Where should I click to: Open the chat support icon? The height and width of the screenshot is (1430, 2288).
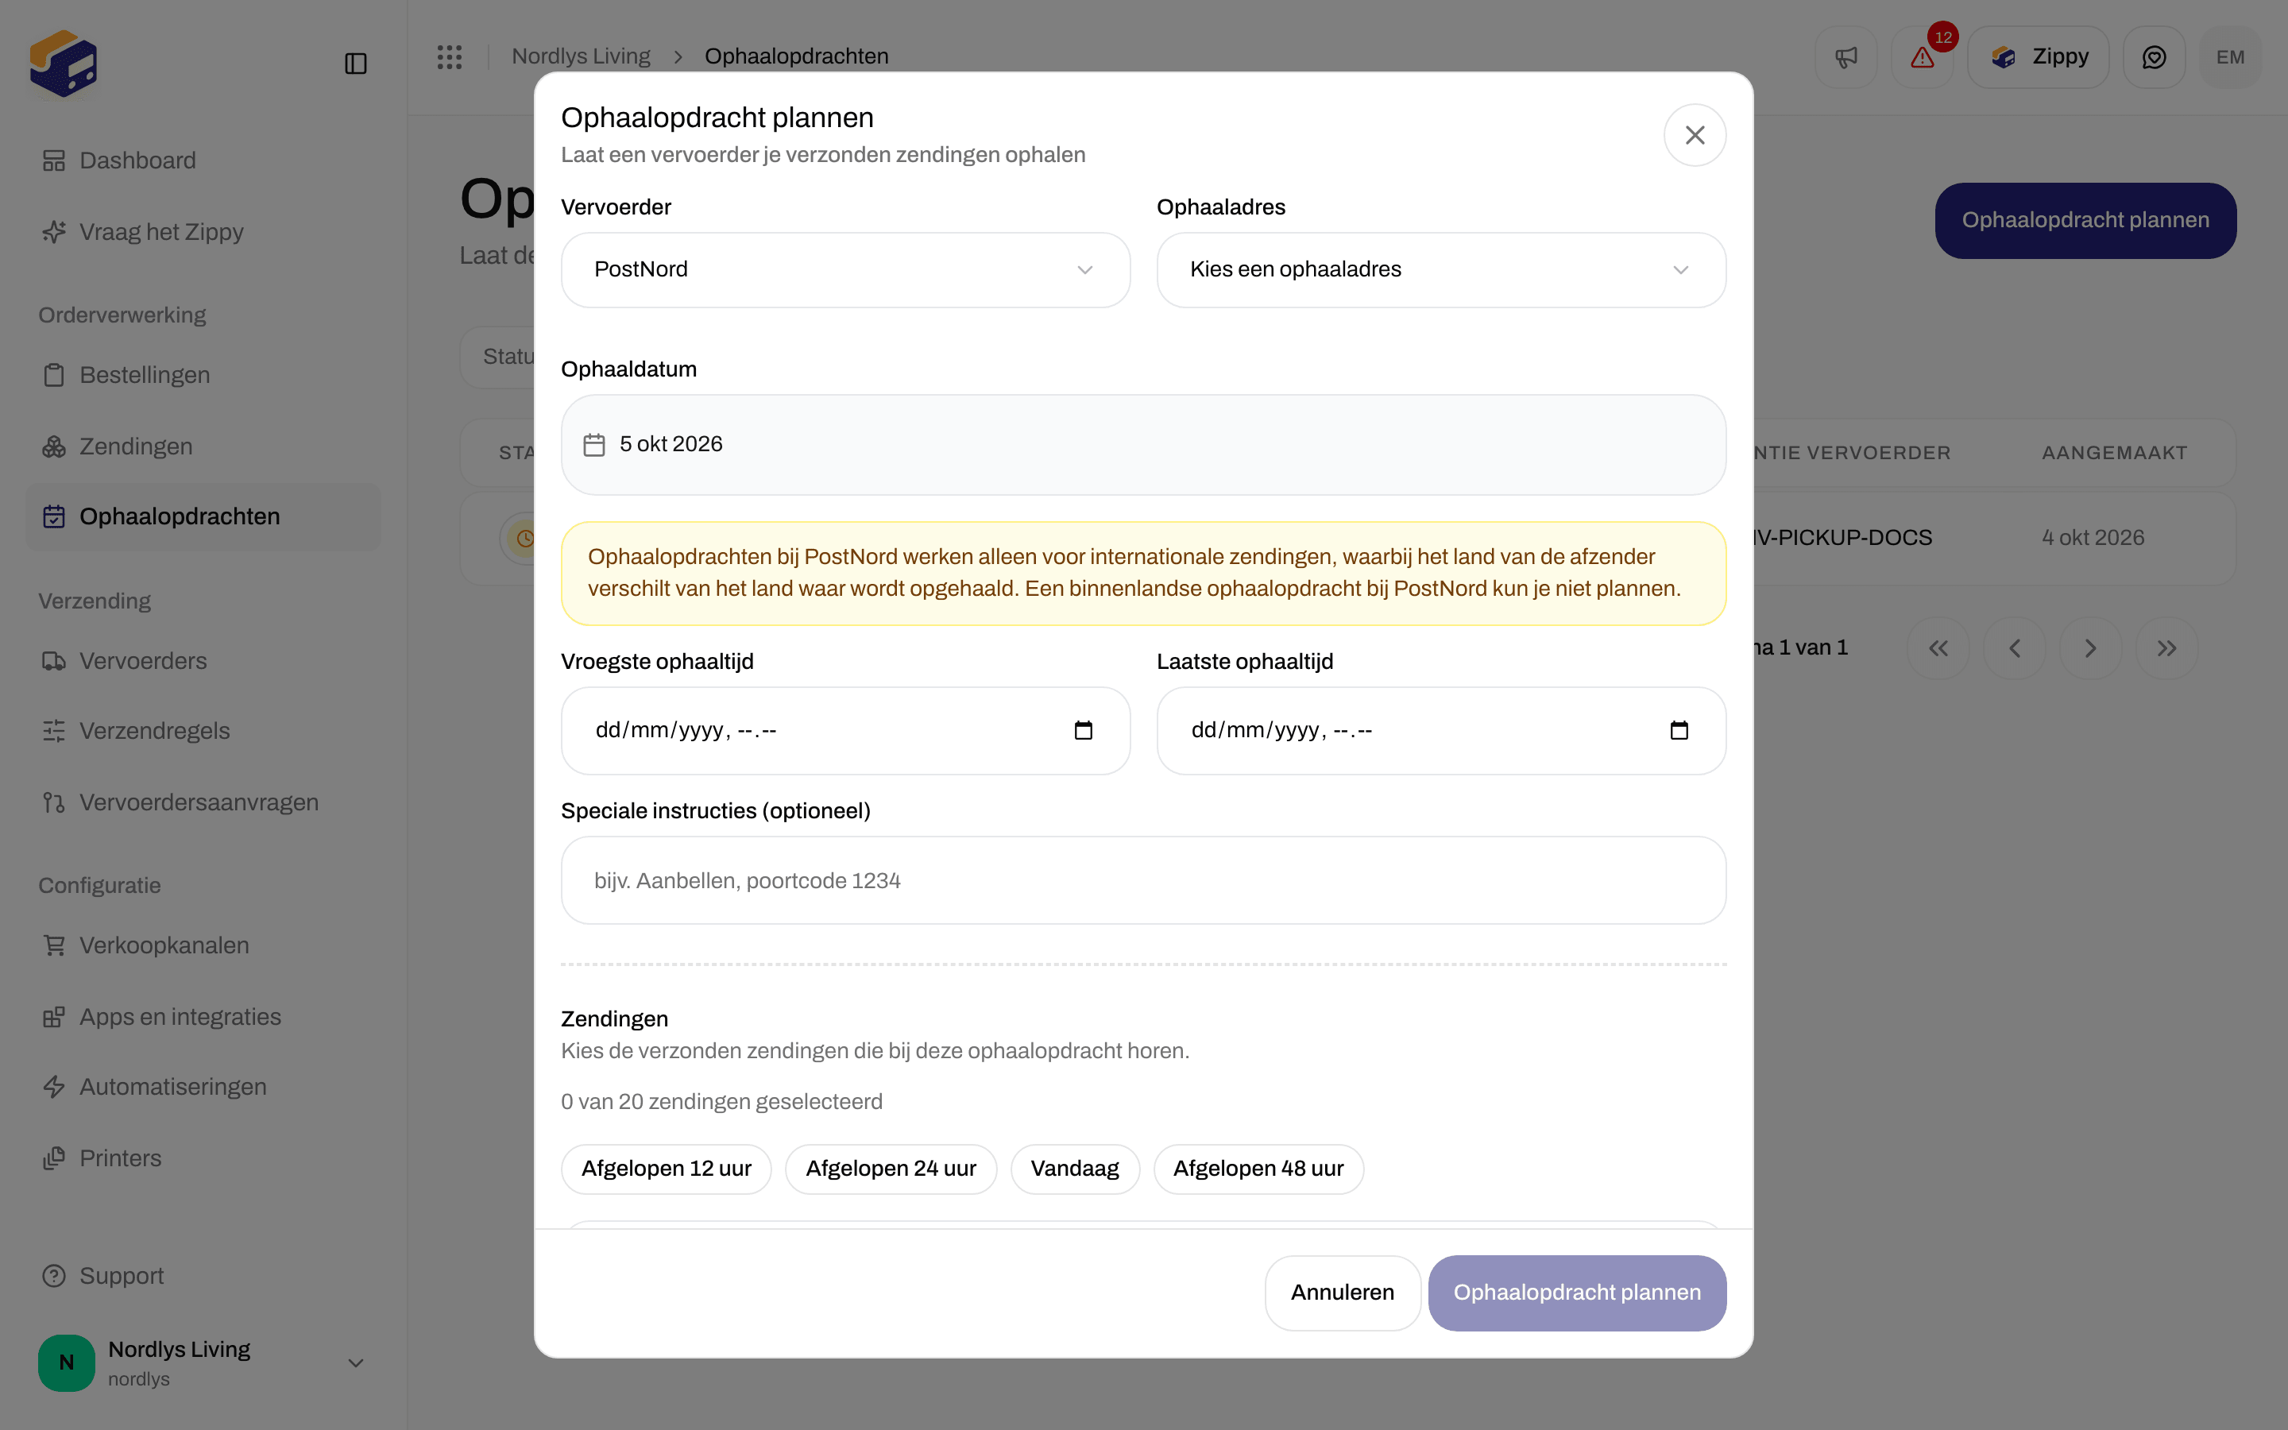[2154, 58]
